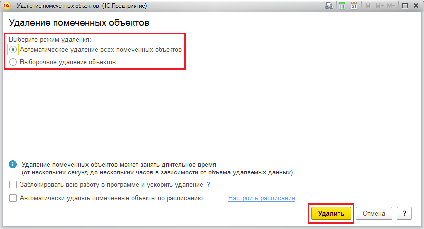Click the 1C logo in title bar
424x229 pixels.
point(7,6)
